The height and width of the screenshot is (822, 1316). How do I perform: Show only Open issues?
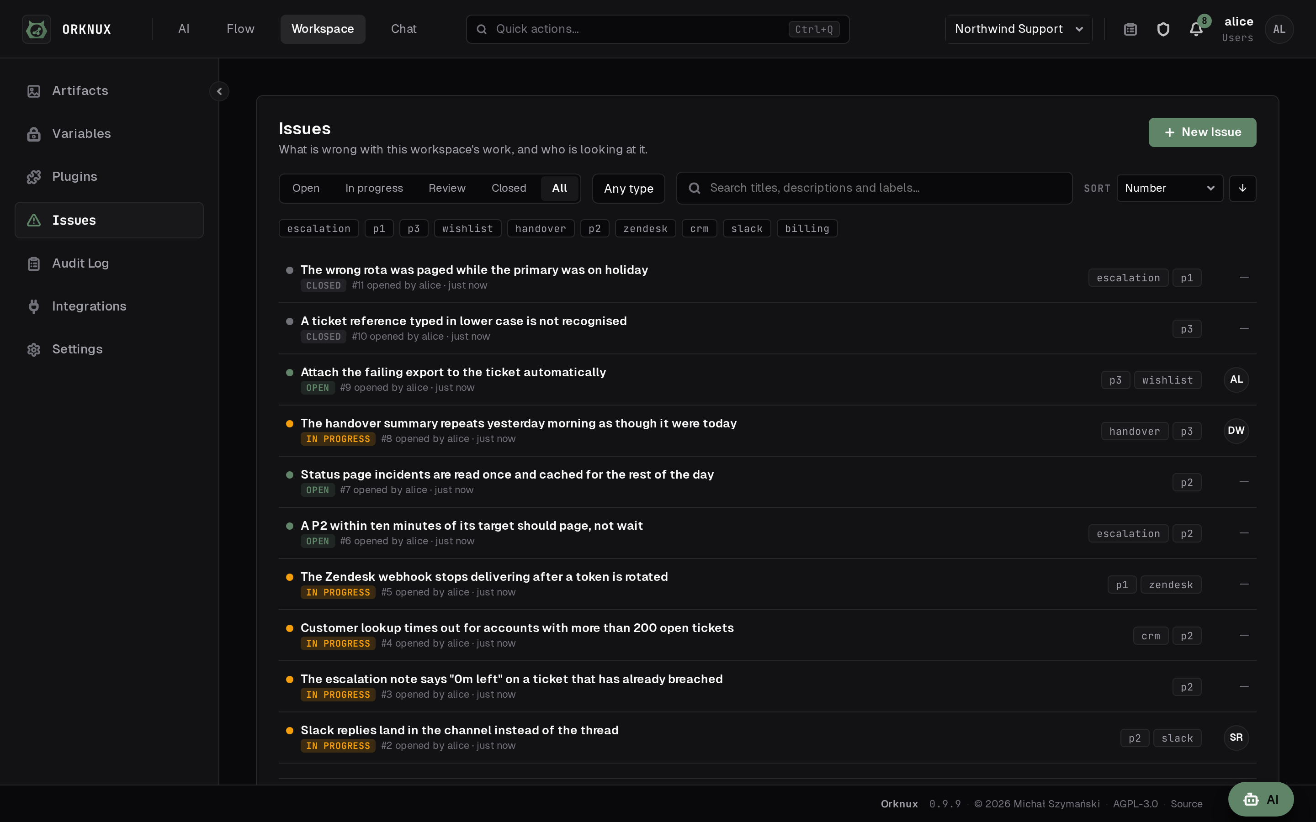point(306,188)
